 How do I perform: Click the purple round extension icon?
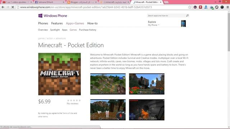click(195, 7)
